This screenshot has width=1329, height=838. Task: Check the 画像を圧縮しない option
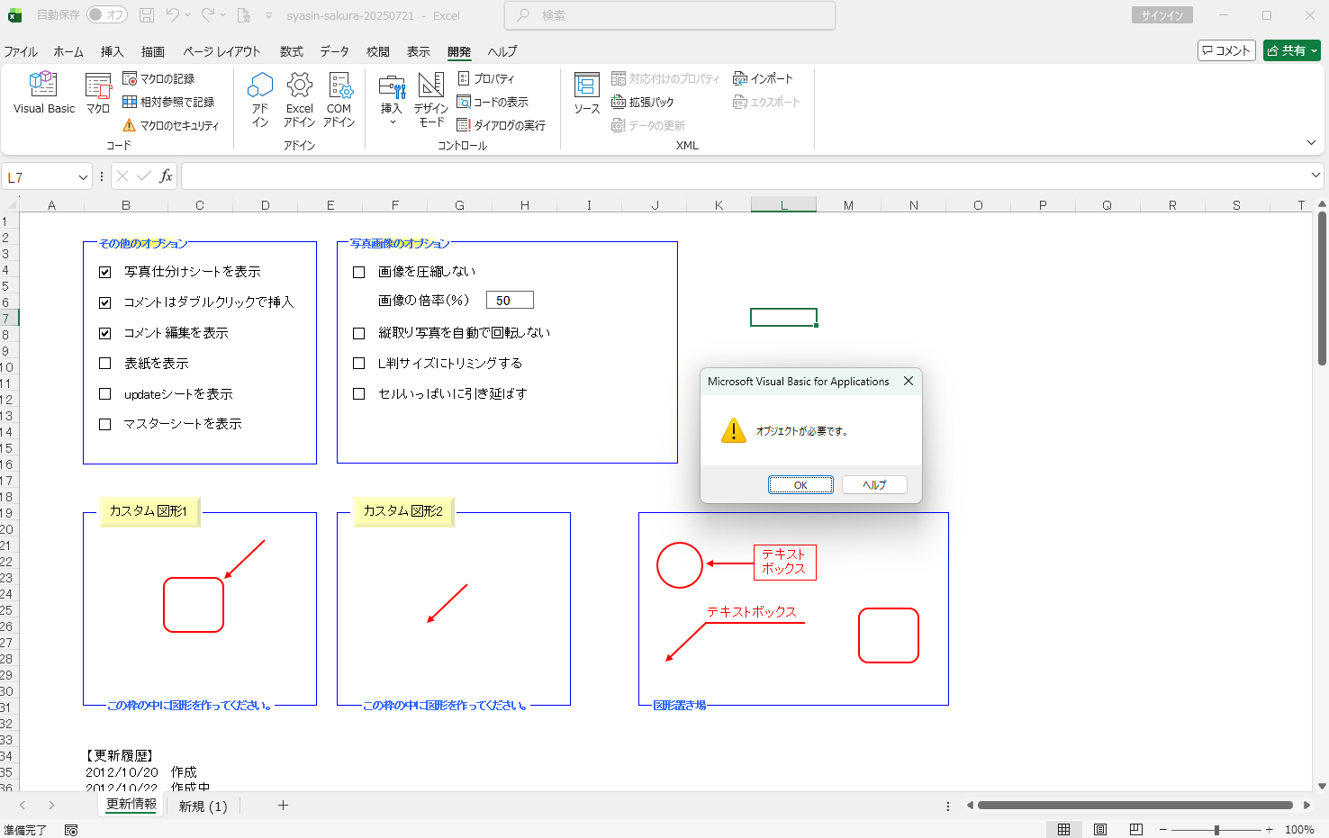coord(359,272)
